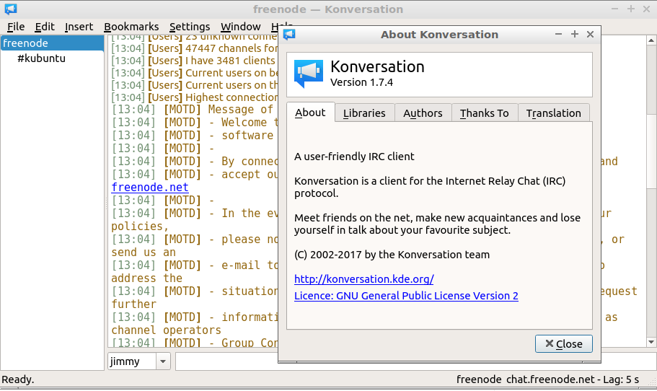657x391 pixels.
Task: Open the File menu
Action: [16, 27]
